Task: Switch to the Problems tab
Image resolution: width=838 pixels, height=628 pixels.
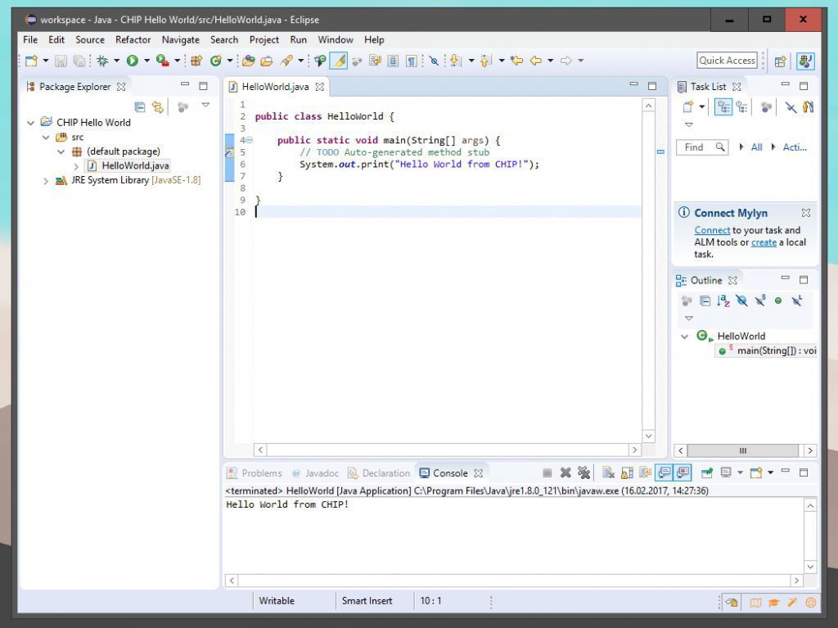Action: [x=260, y=472]
